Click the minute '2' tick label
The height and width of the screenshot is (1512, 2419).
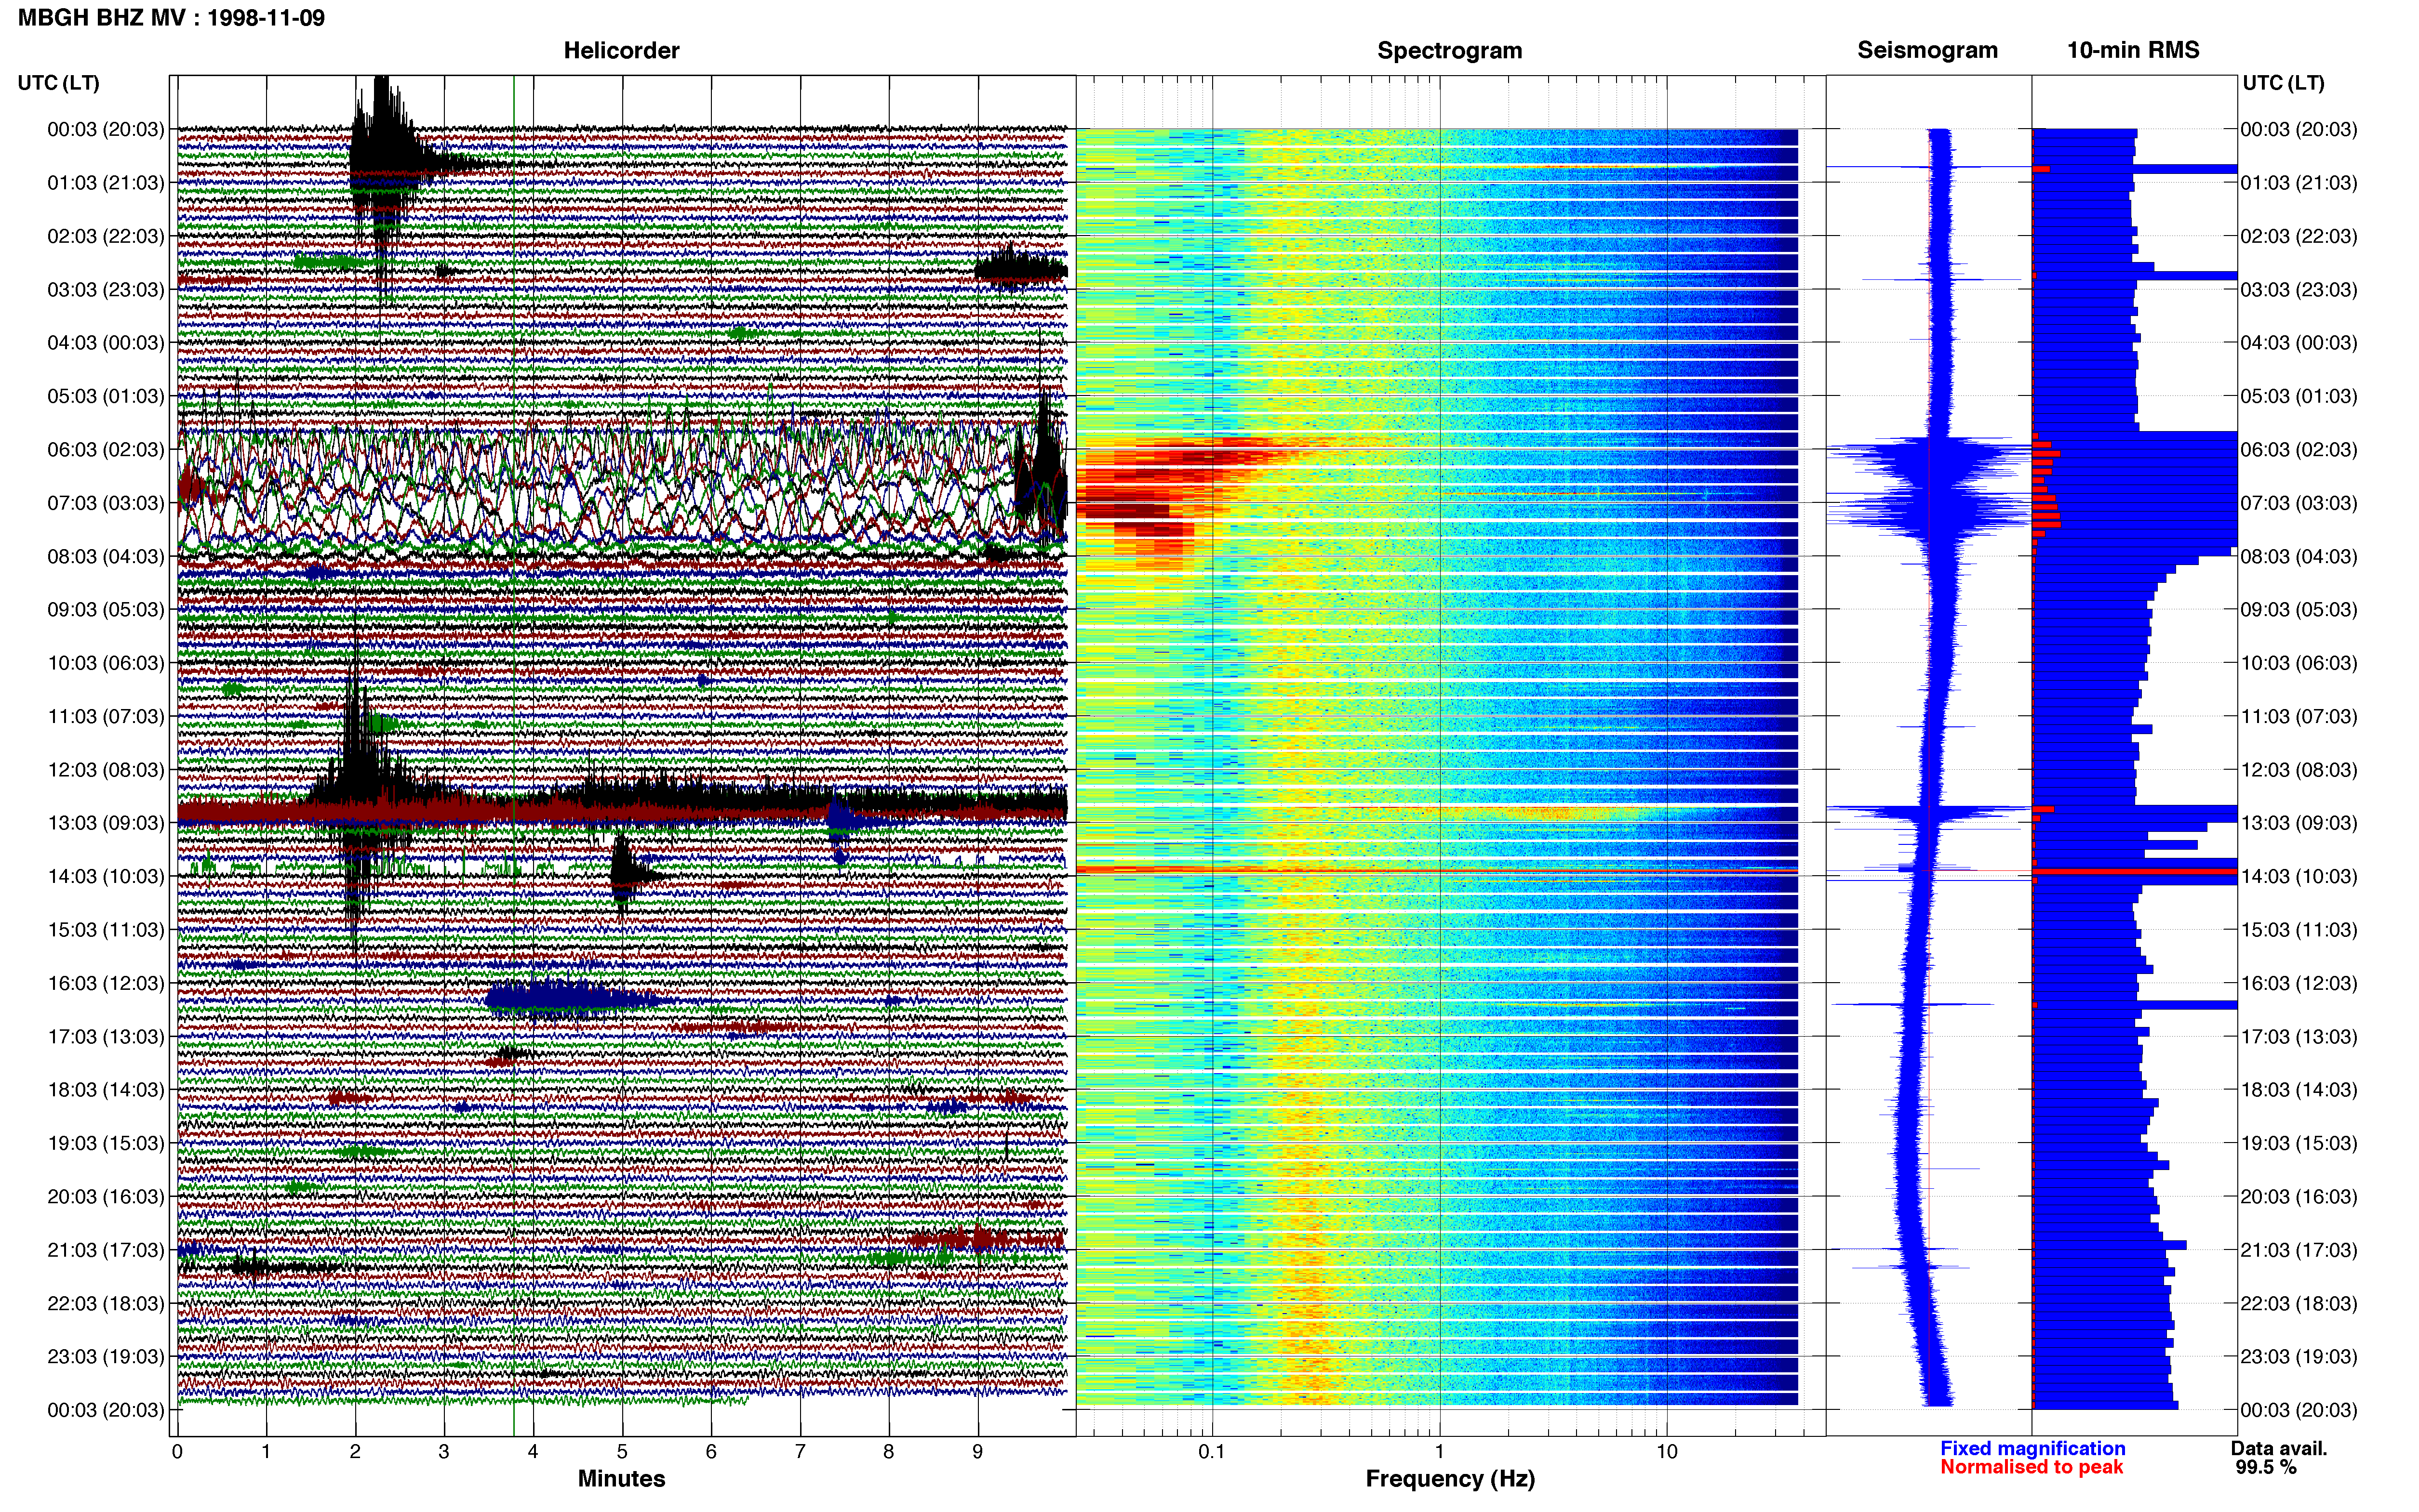355,1451
